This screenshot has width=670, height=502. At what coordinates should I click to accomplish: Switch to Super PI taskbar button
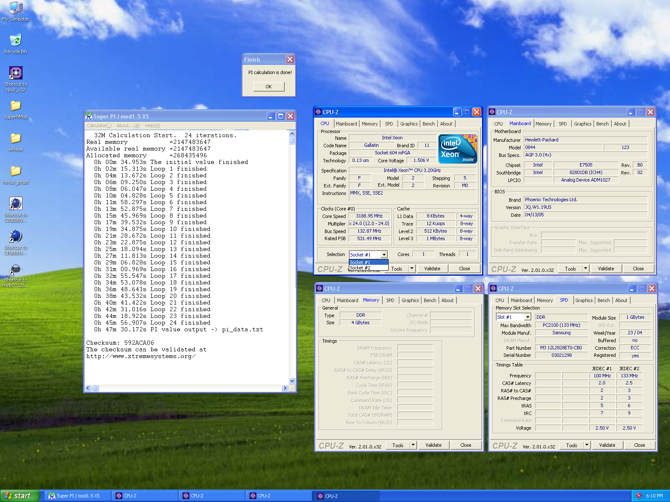[78, 496]
